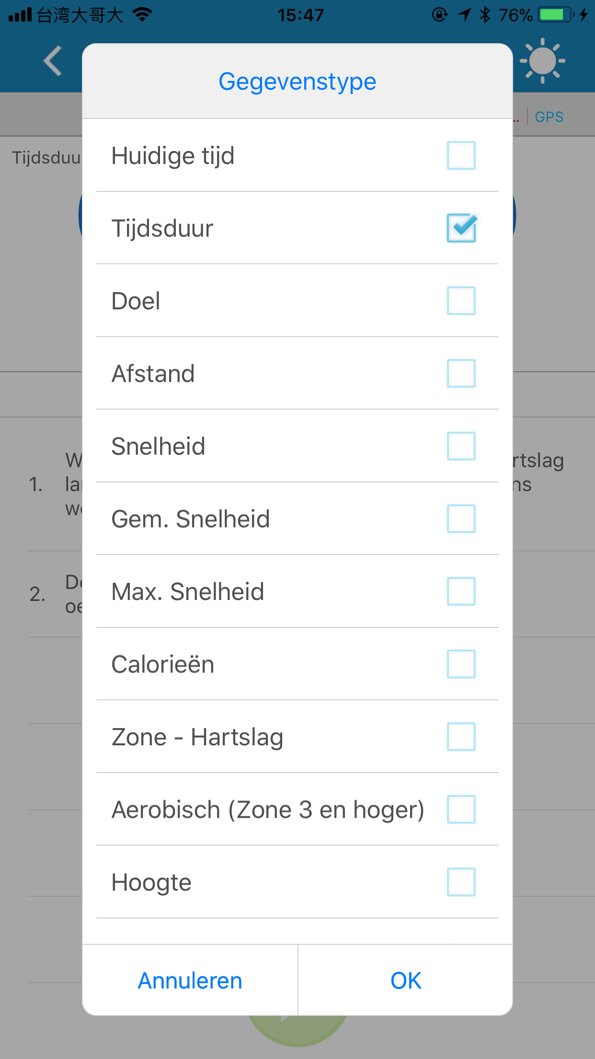Toggle the Gem. Snelheid checkbox

pos(461,518)
